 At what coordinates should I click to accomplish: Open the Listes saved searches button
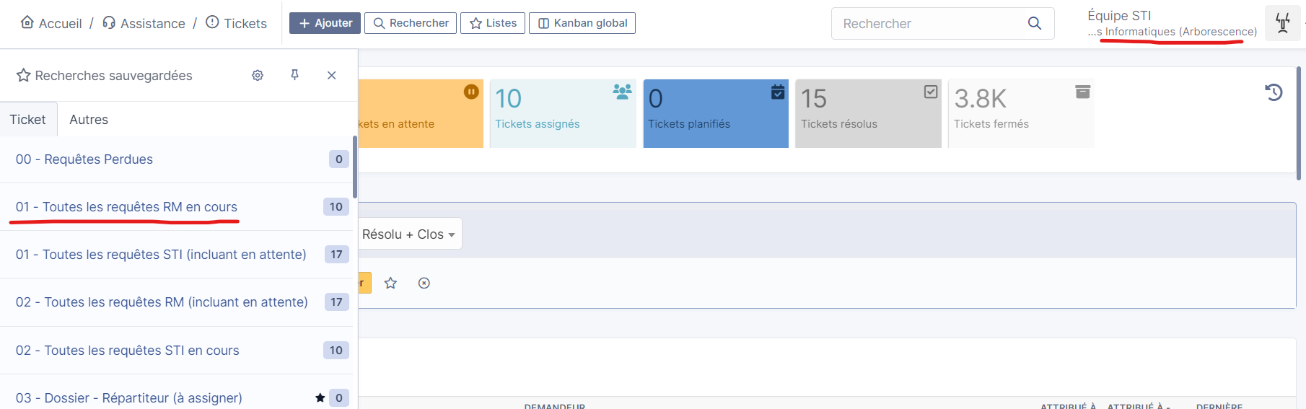pyautogui.click(x=493, y=23)
